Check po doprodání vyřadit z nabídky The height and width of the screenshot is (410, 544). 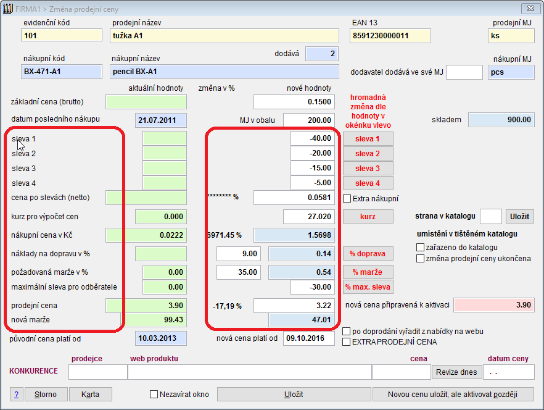point(347,332)
